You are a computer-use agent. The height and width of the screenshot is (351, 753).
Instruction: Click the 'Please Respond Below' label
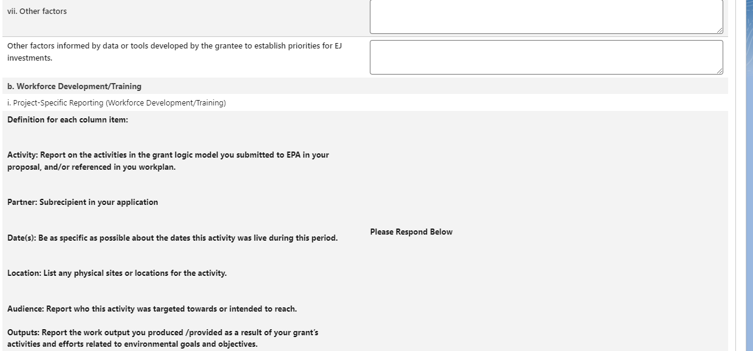pyautogui.click(x=411, y=232)
